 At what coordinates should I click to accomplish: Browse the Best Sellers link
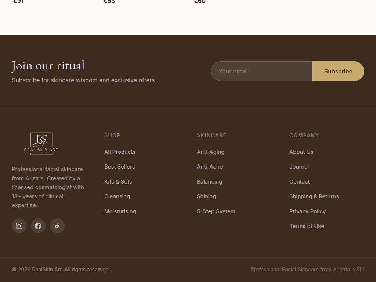120,167
